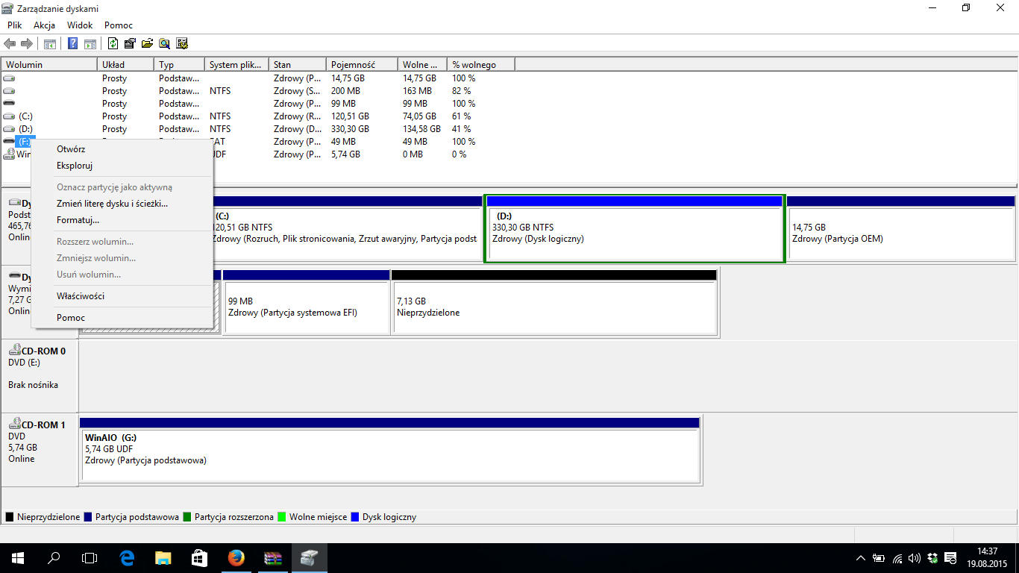Choose Eksploruj from the context menu

pos(122,166)
